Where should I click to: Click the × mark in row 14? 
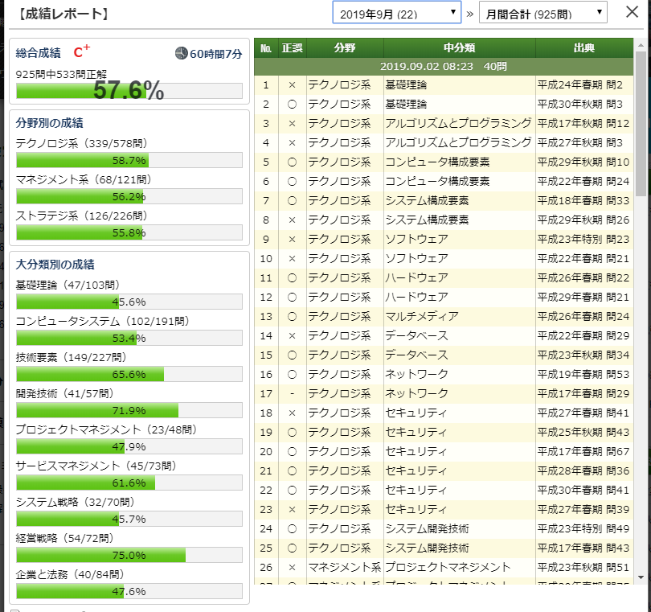[293, 335]
